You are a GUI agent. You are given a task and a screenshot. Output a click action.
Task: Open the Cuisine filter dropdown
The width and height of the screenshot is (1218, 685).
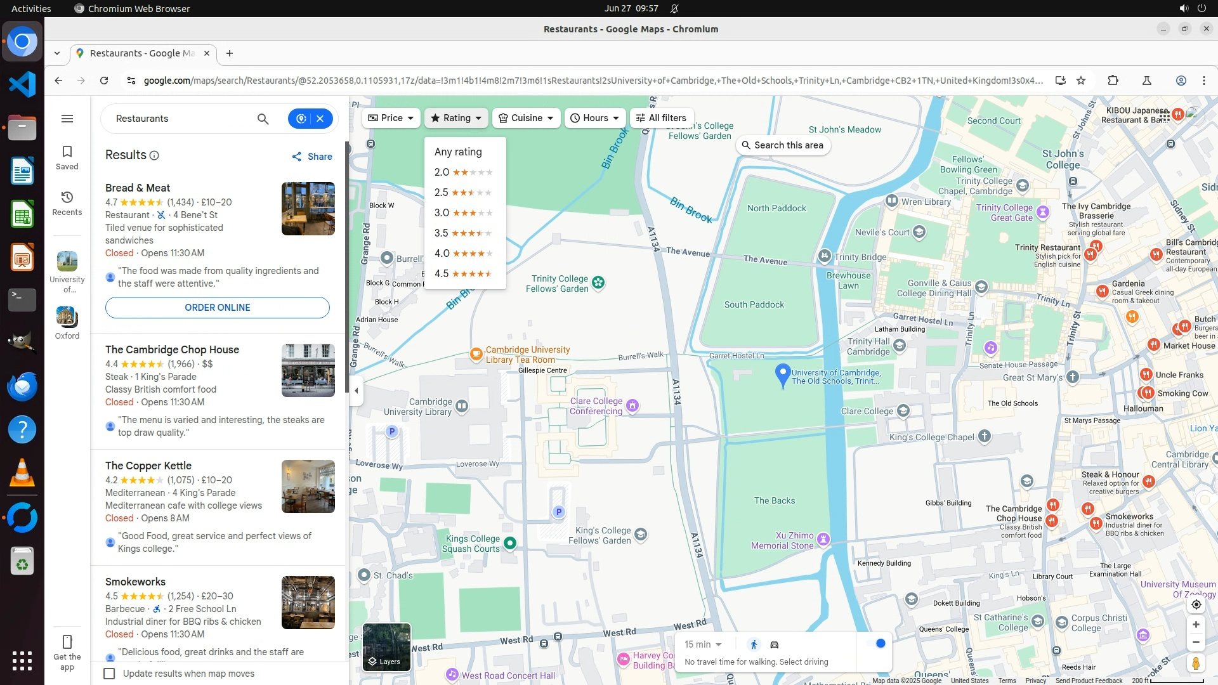(526, 118)
